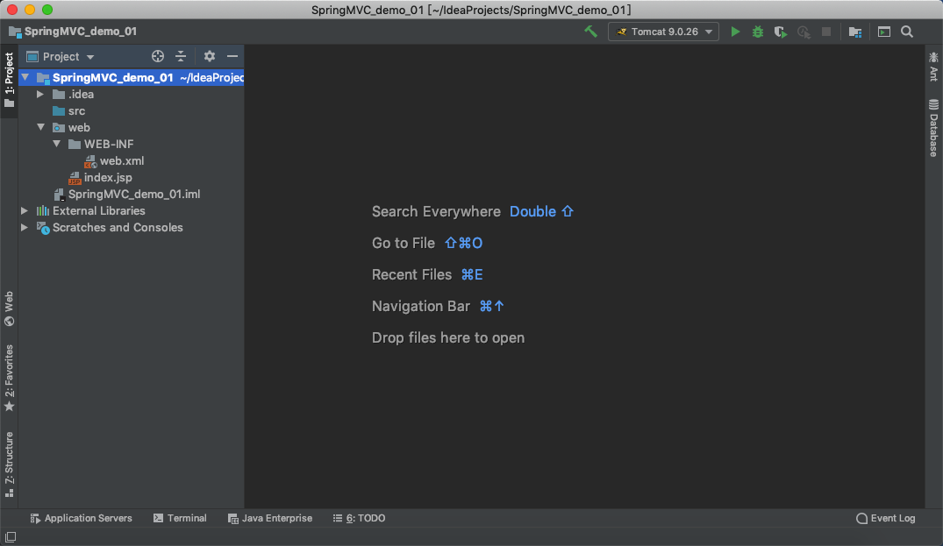The image size is (943, 546).
Task: Select the .idea folder
Action: tap(81, 95)
